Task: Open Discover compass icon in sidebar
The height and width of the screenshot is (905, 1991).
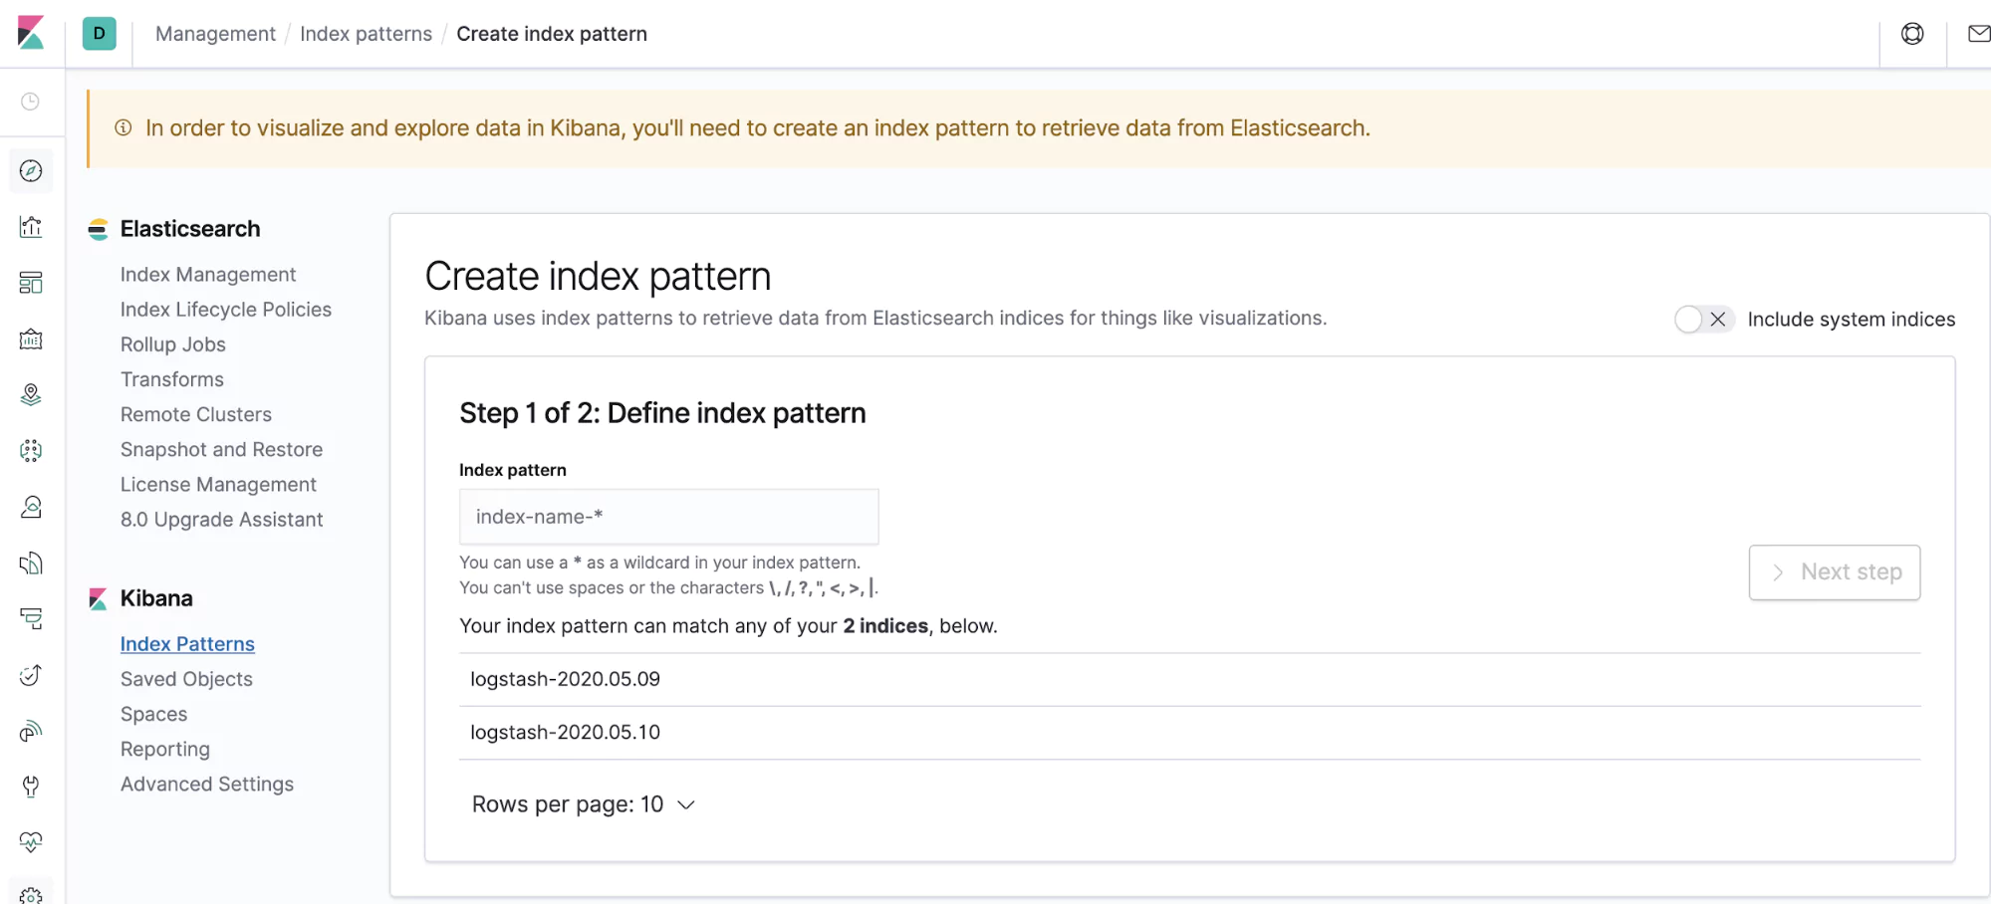Action: [31, 171]
